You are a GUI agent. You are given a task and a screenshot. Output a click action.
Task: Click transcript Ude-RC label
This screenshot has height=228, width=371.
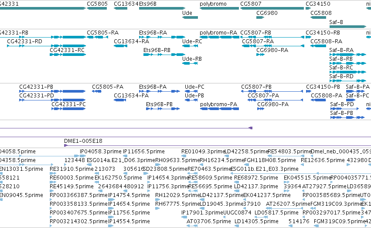click(192, 41)
